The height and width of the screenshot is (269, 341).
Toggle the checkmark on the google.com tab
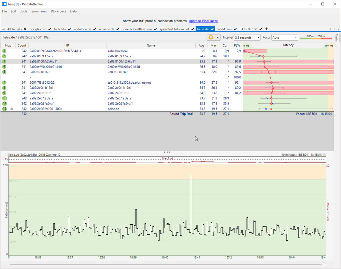50,29
